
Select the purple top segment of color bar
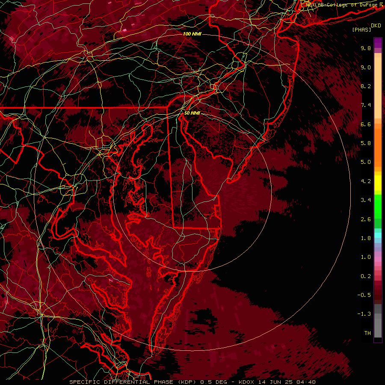coord(378,43)
